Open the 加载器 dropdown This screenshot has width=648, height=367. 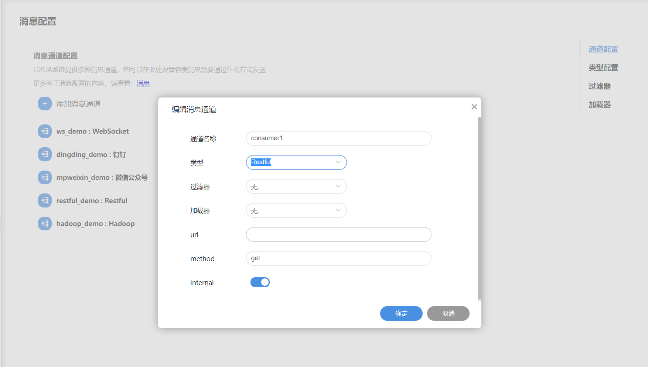[296, 210]
